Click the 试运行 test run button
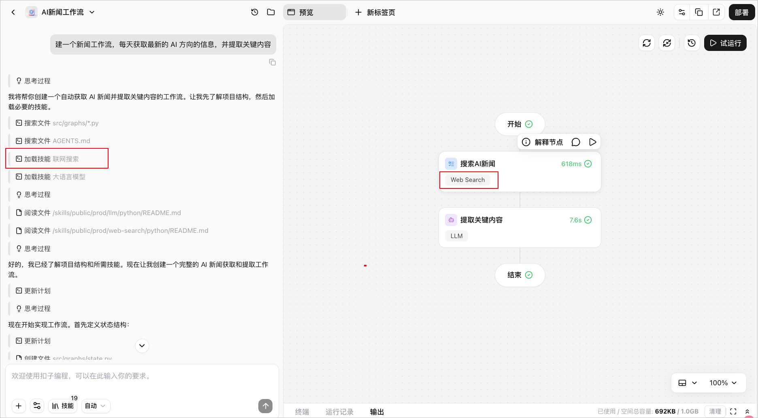 coord(725,43)
